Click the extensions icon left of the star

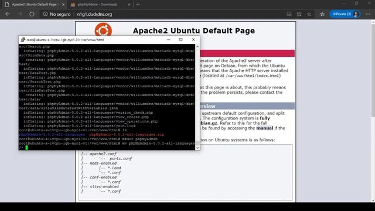coord(299,14)
